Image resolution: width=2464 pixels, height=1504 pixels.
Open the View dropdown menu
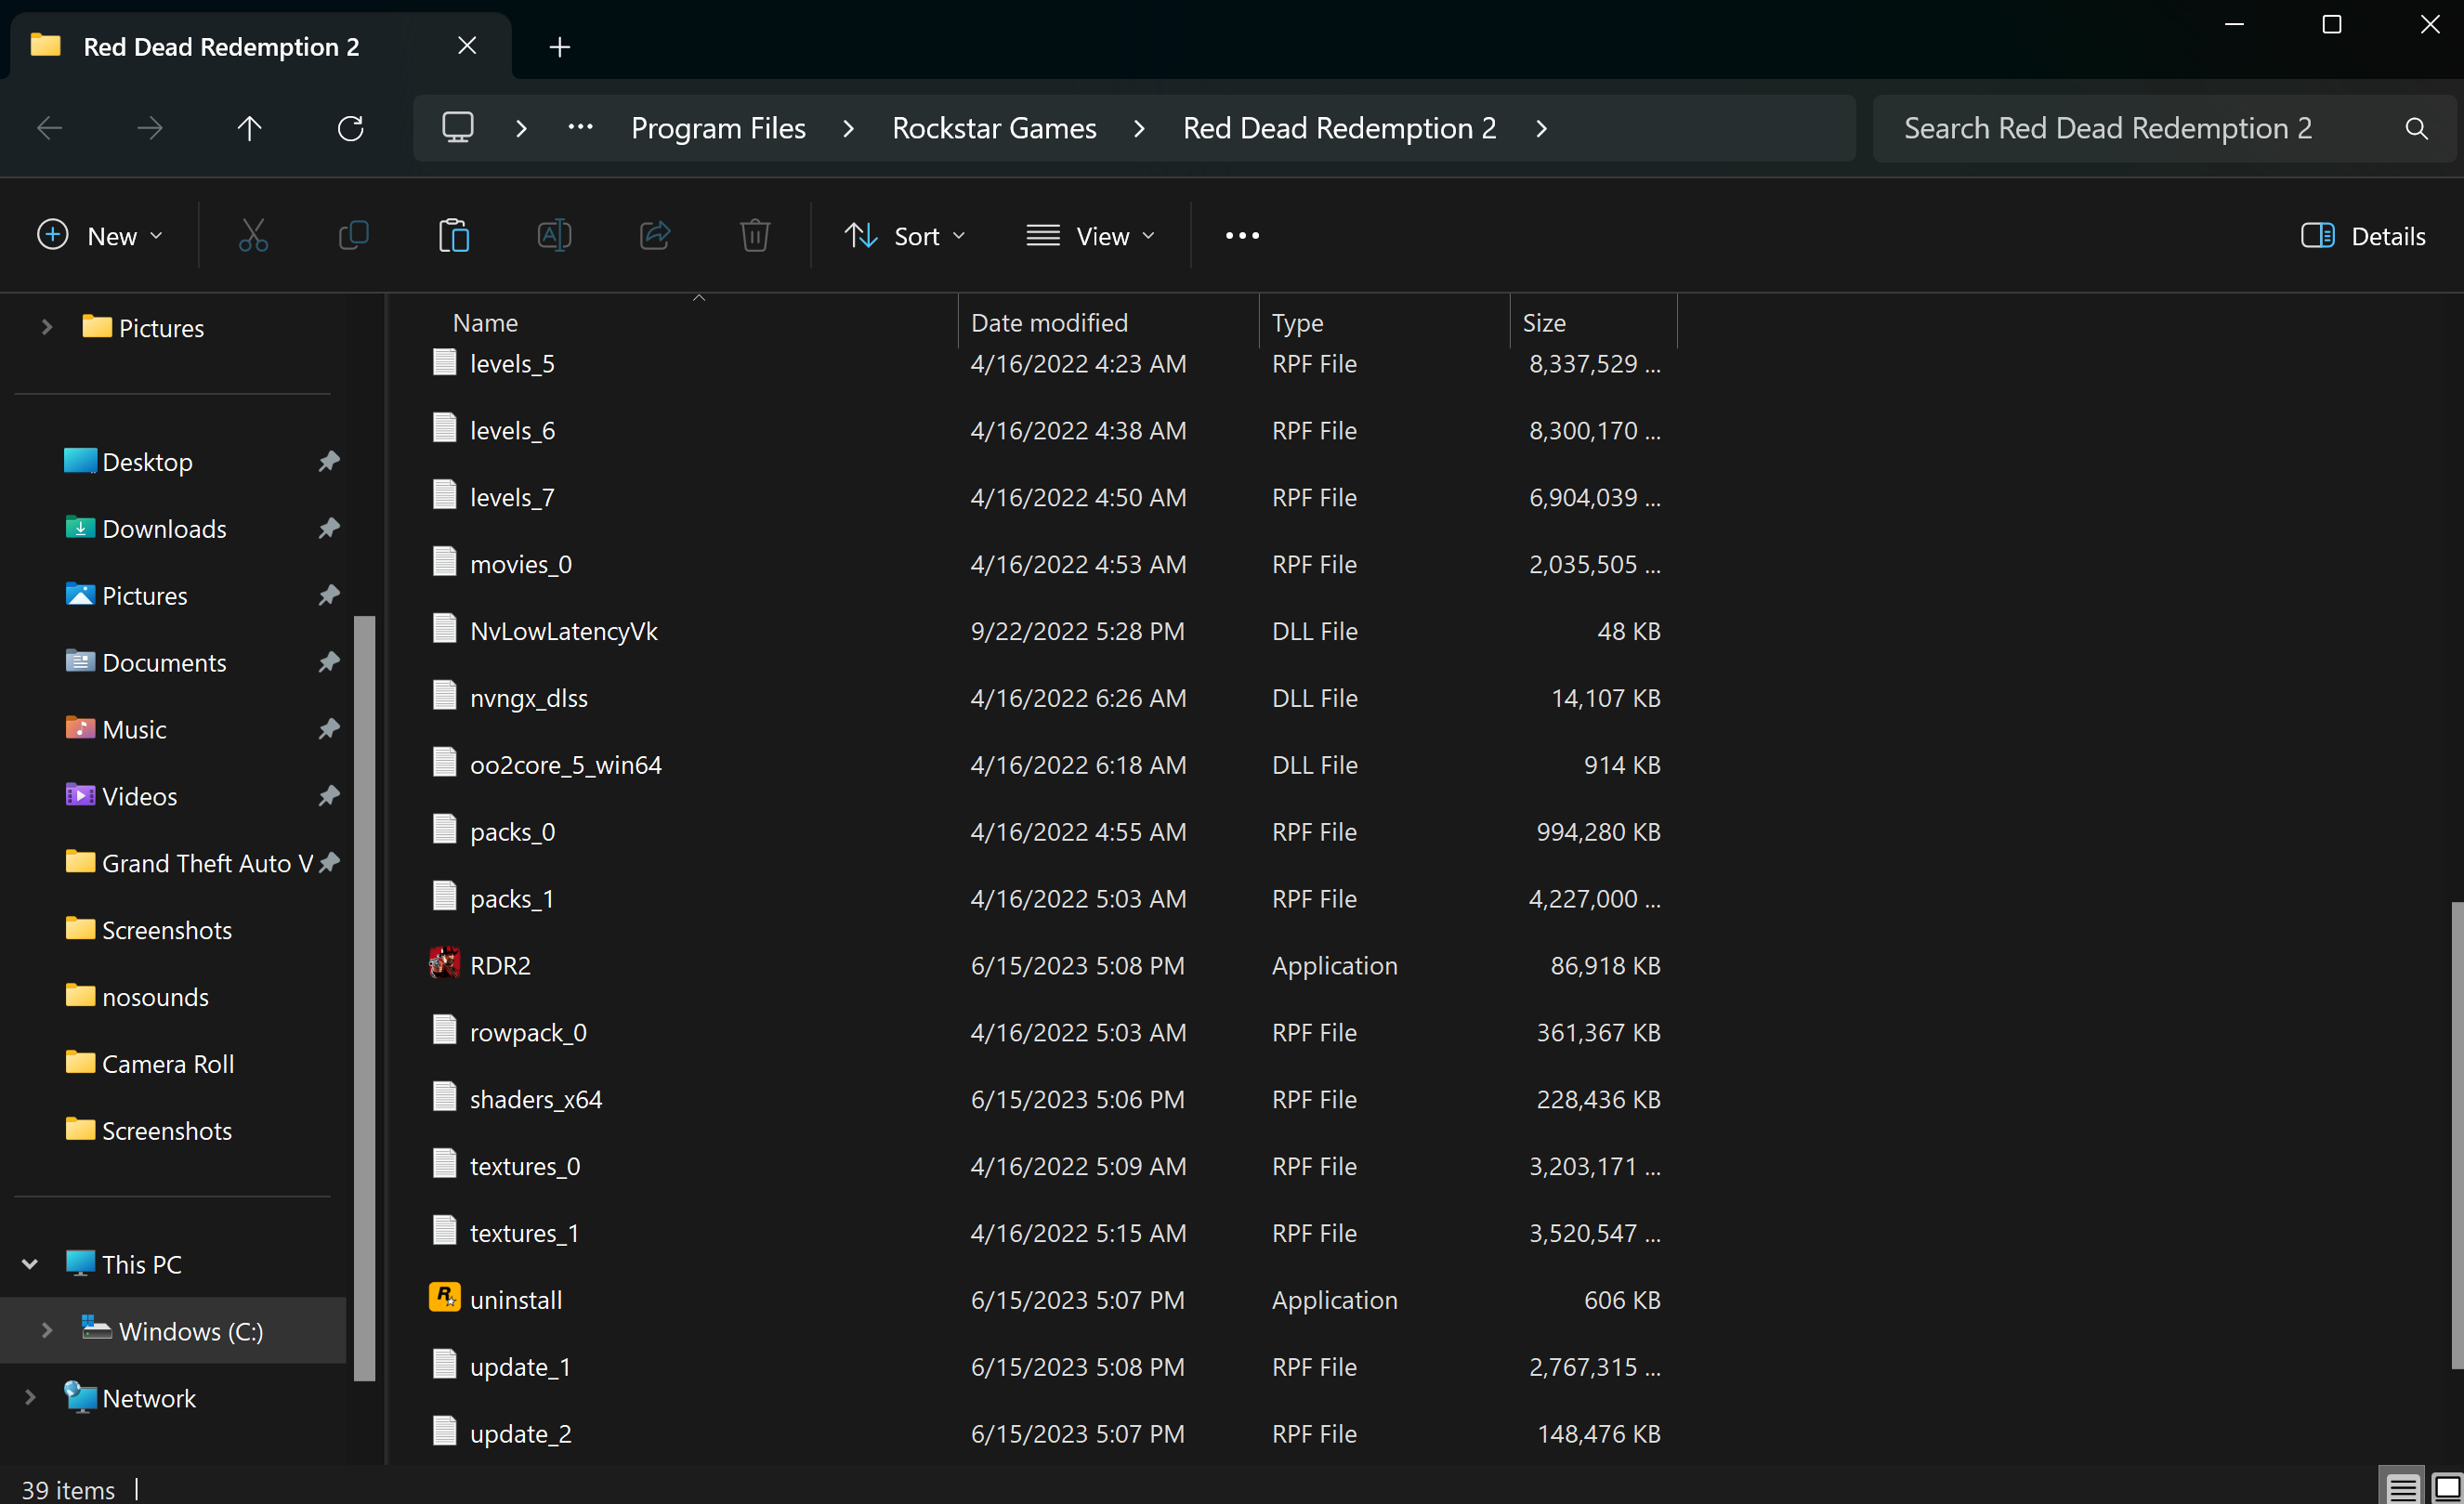(x=1090, y=236)
